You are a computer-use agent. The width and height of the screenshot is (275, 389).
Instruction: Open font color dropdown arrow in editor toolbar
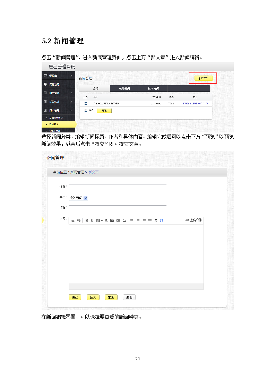(x=102, y=221)
